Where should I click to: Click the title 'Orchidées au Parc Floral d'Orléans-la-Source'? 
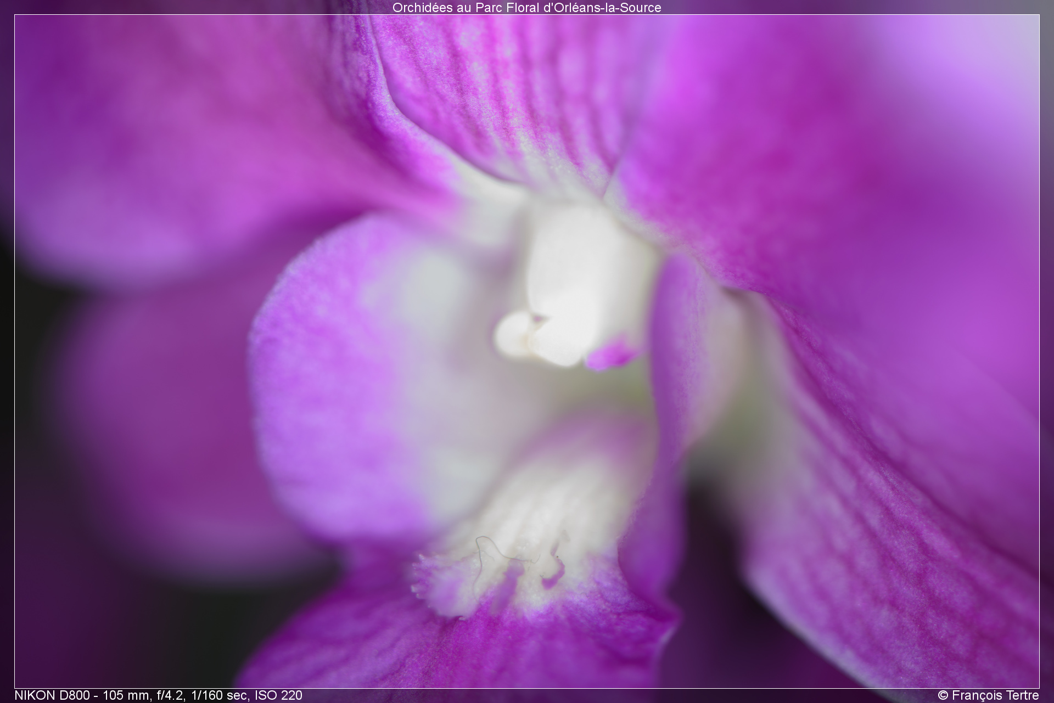click(x=526, y=8)
